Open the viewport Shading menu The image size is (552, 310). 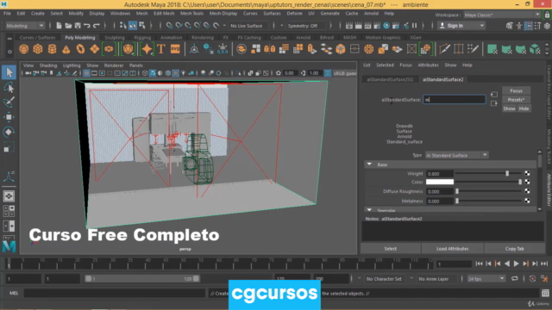[48, 65]
